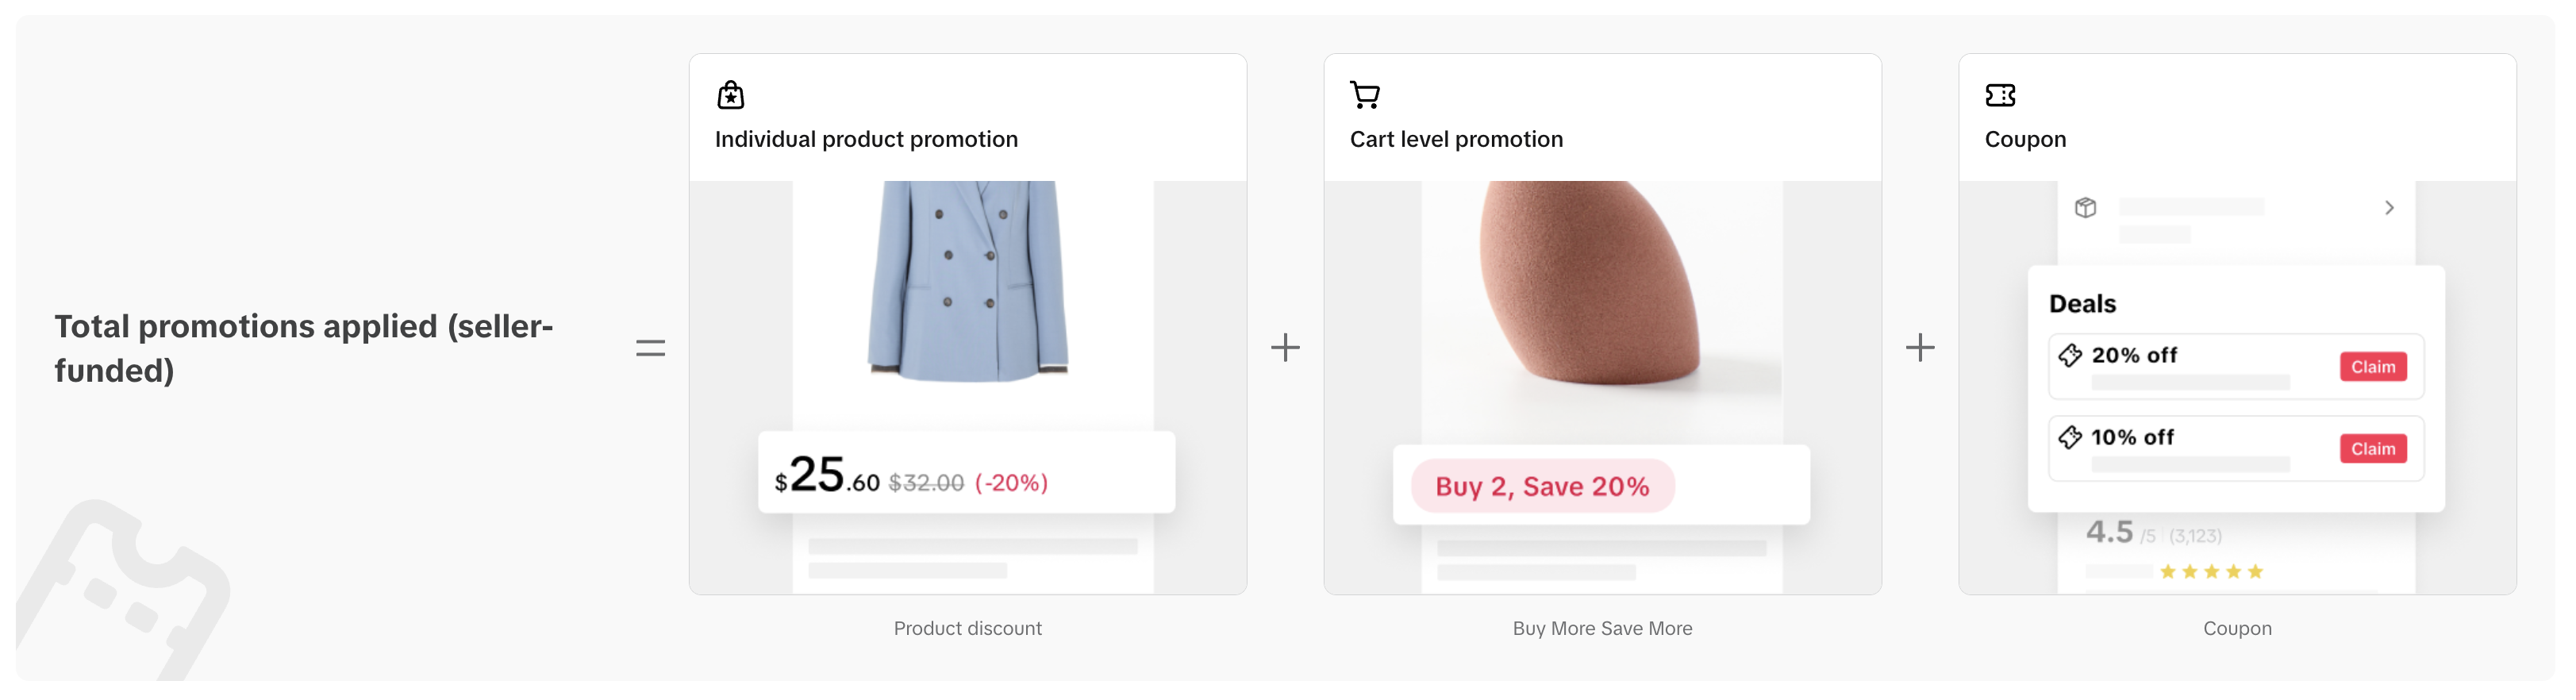Click the plus sign after product promotion card
This screenshot has width=2576, height=700.
(x=1285, y=348)
